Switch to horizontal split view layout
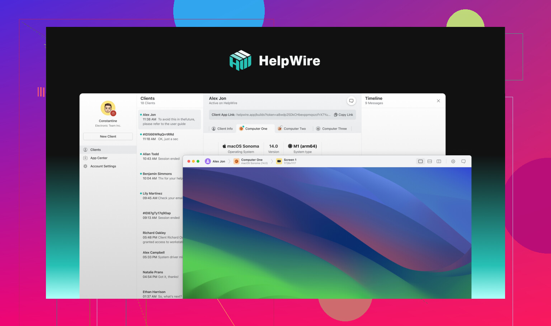The height and width of the screenshot is (326, 551). (430, 161)
